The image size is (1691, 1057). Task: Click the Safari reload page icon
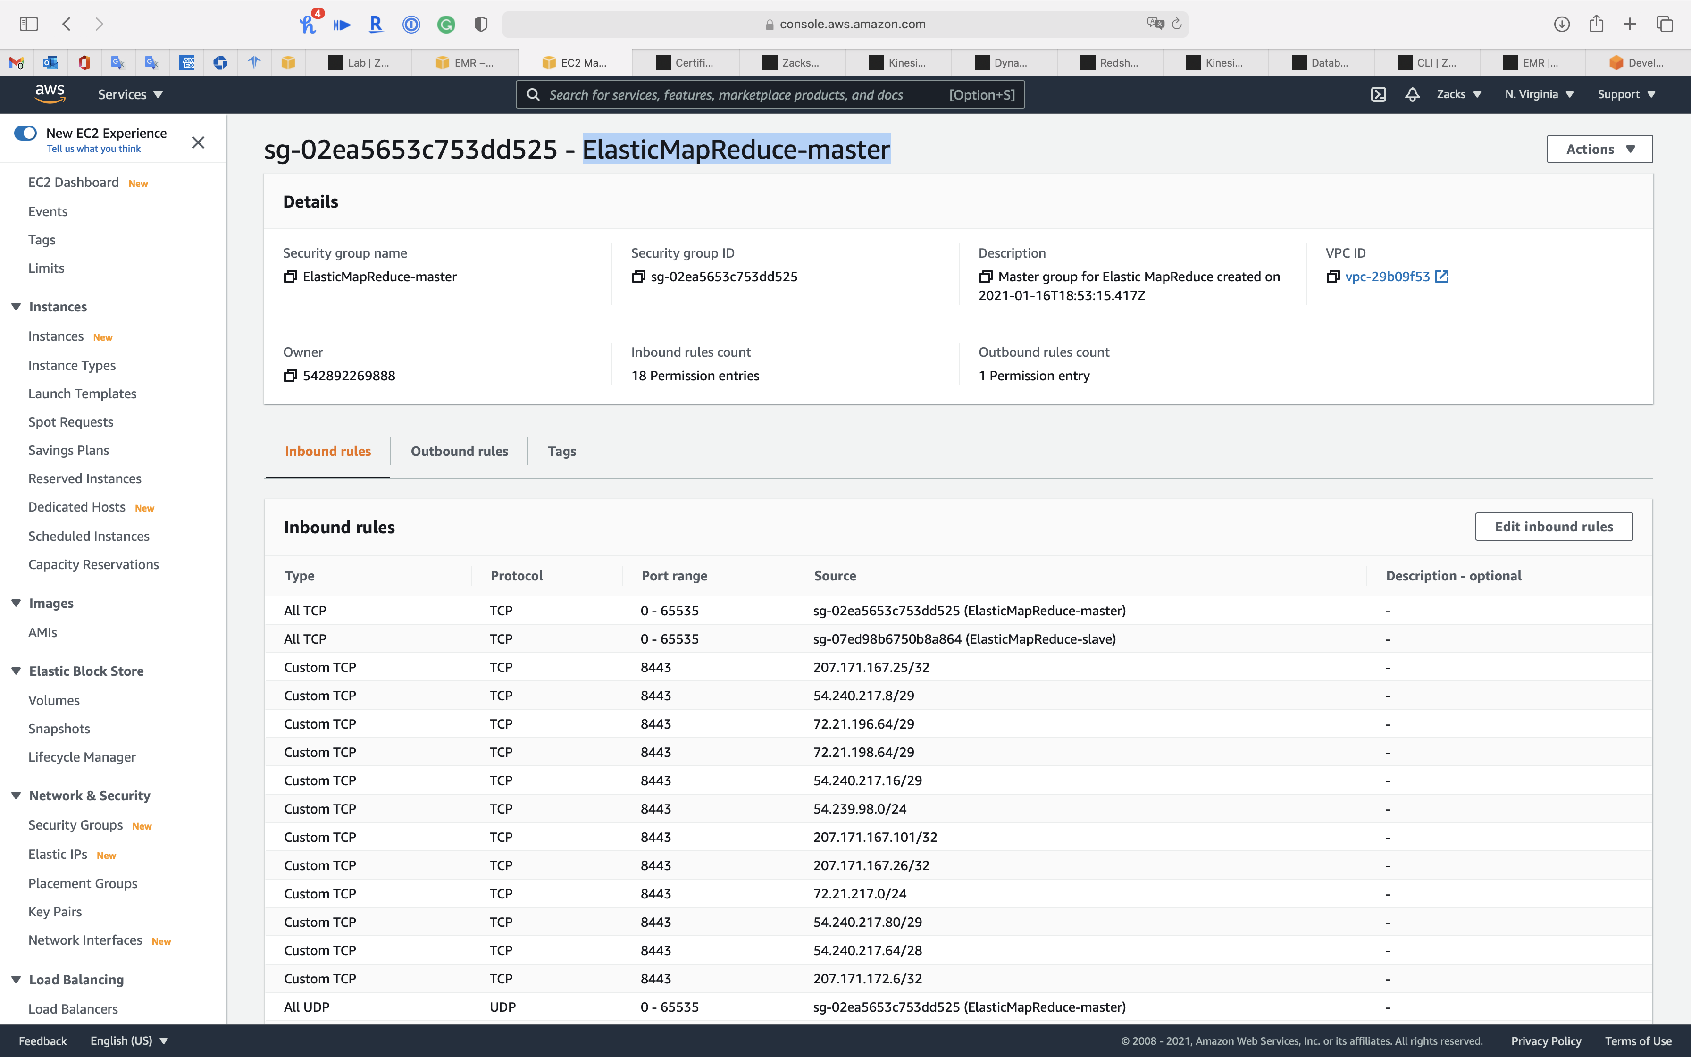tap(1177, 24)
